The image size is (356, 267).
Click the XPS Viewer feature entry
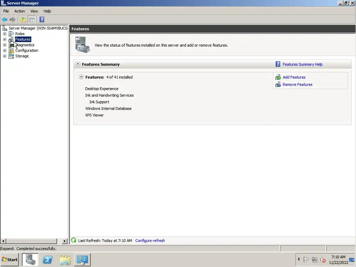point(95,115)
